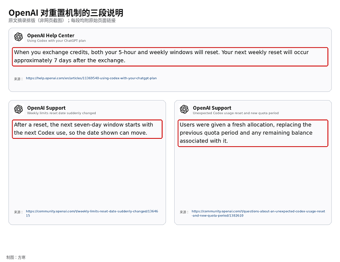
Task: Click quote starting 'After a reset, the next'
Action: [x=87, y=129]
